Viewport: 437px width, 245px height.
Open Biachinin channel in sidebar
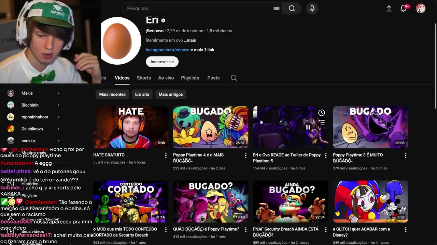point(30,105)
